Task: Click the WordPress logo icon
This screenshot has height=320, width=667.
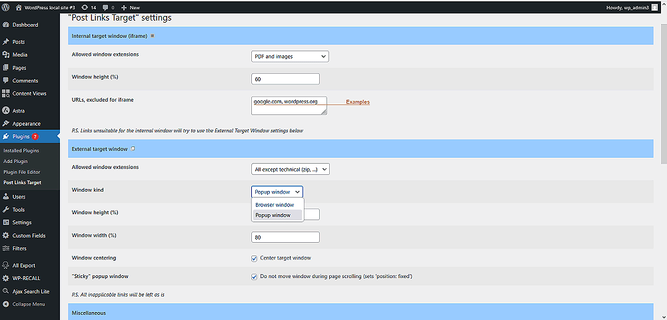Action: 6,7
